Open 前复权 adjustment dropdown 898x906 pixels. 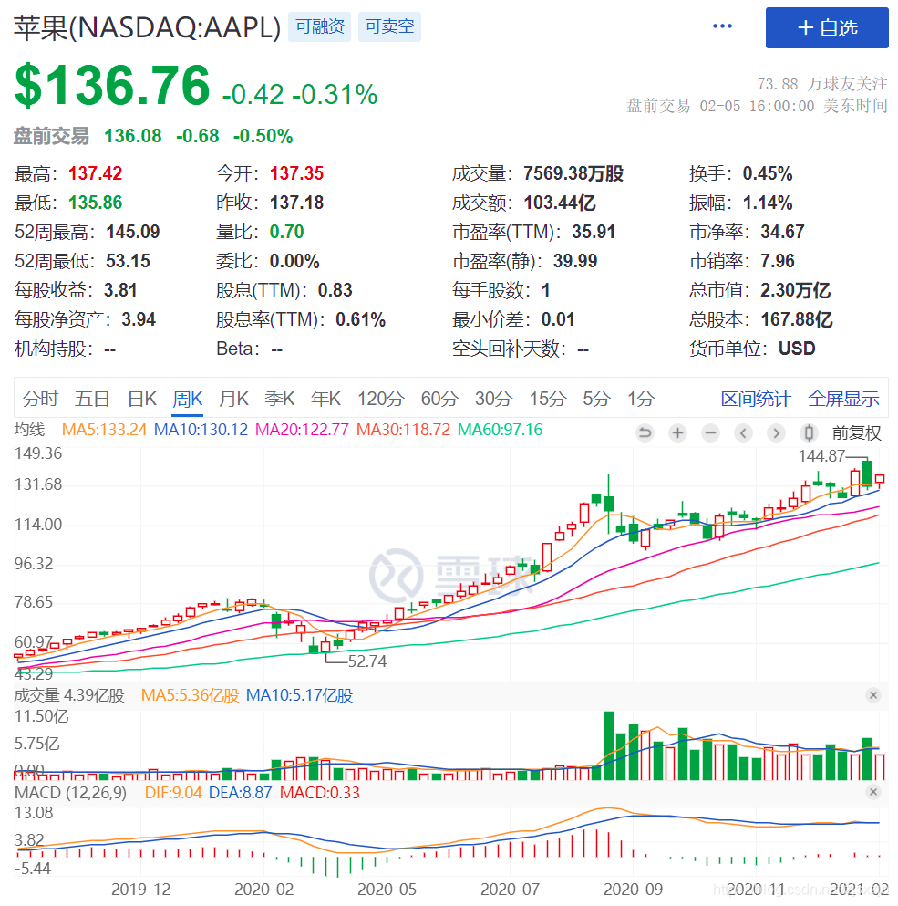coord(856,432)
